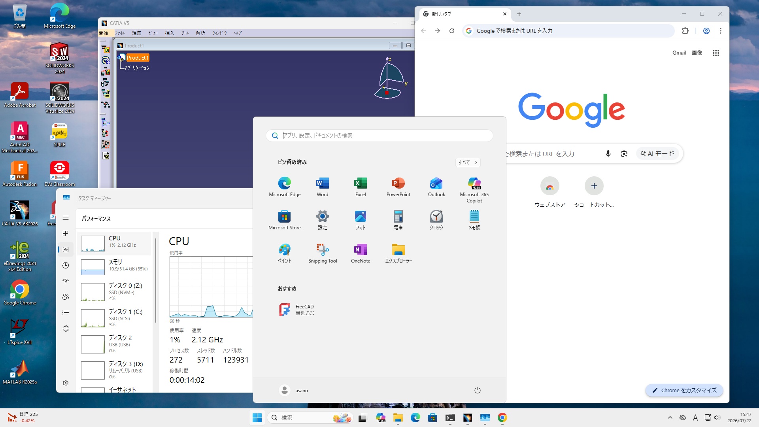This screenshot has height=427, width=759.
Task: Add a new Google shortcut with plus button
Action: tap(594, 186)
